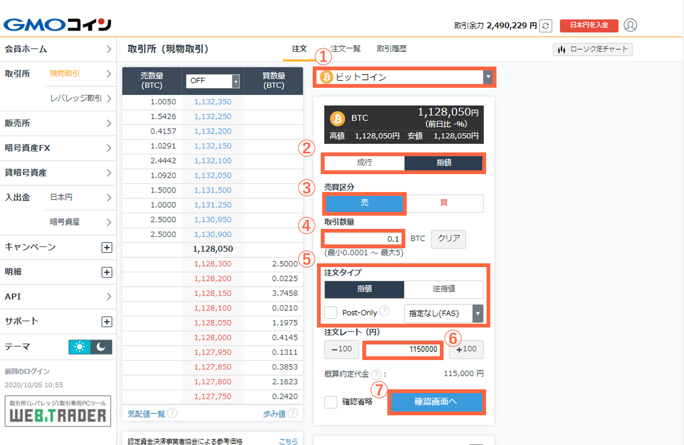Expand the サポート plus icon
The image size is (684, 445).
(x=107, y=321)
